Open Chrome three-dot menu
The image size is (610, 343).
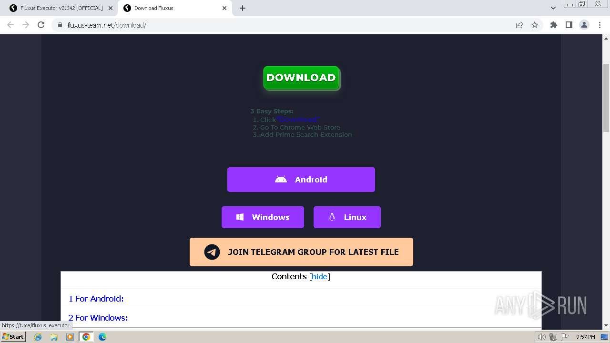(x=600, y=25)
